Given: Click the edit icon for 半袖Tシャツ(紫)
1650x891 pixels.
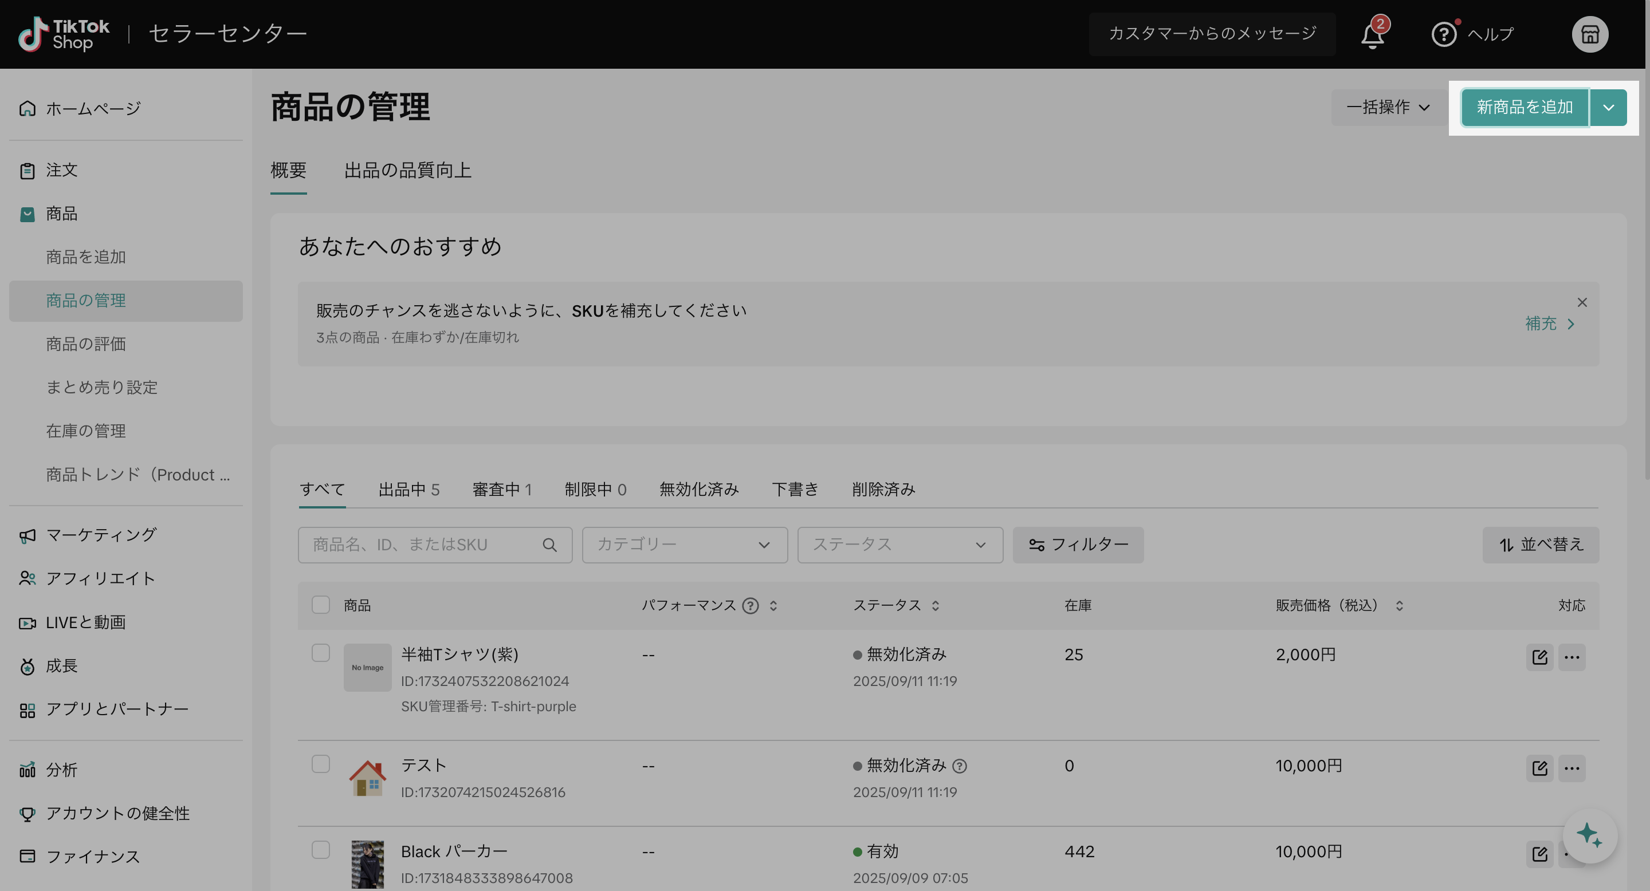Looking at the screenshot, I should tap(1540, 657).
